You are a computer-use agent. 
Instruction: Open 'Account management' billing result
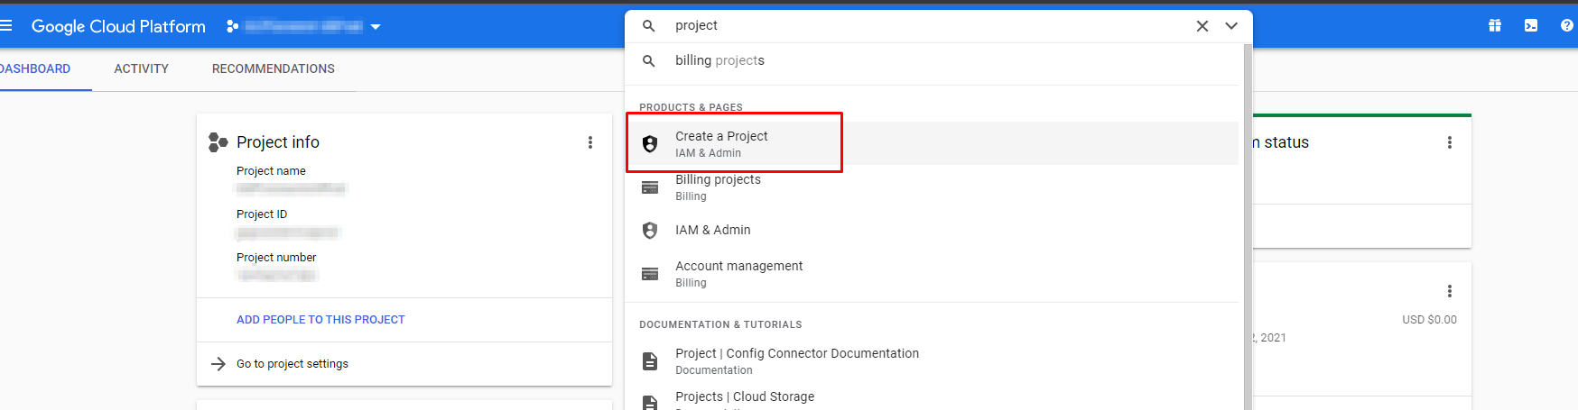[x=933, y=273]
